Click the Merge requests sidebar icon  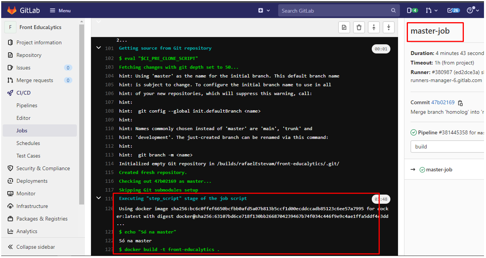pos(10,80)
